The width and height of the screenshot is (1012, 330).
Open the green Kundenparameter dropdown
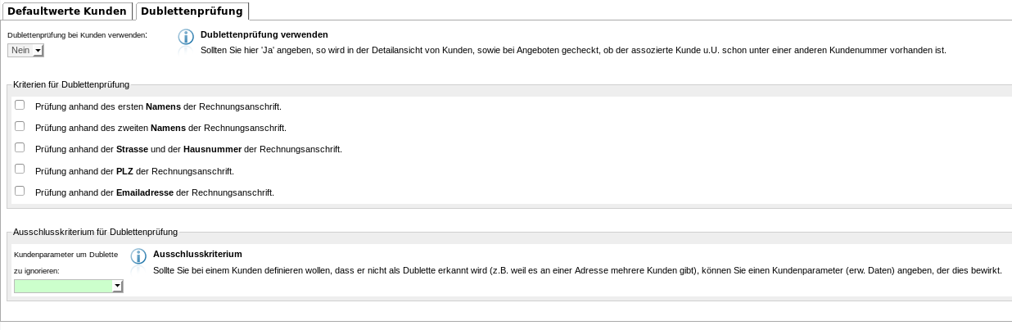64,286
